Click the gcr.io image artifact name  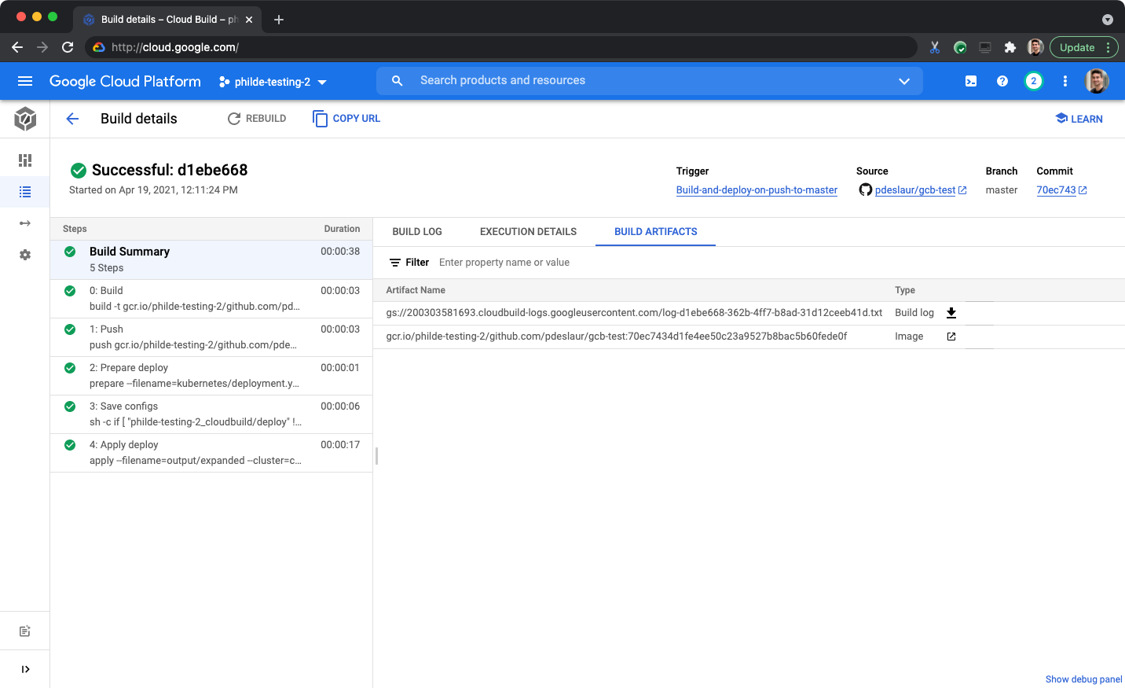pos(617,337)
